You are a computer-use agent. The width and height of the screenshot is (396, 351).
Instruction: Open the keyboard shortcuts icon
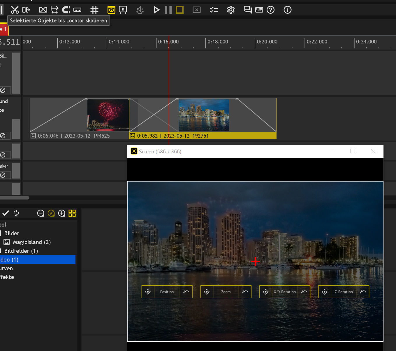pyautogui.click(x=259, y=10)
